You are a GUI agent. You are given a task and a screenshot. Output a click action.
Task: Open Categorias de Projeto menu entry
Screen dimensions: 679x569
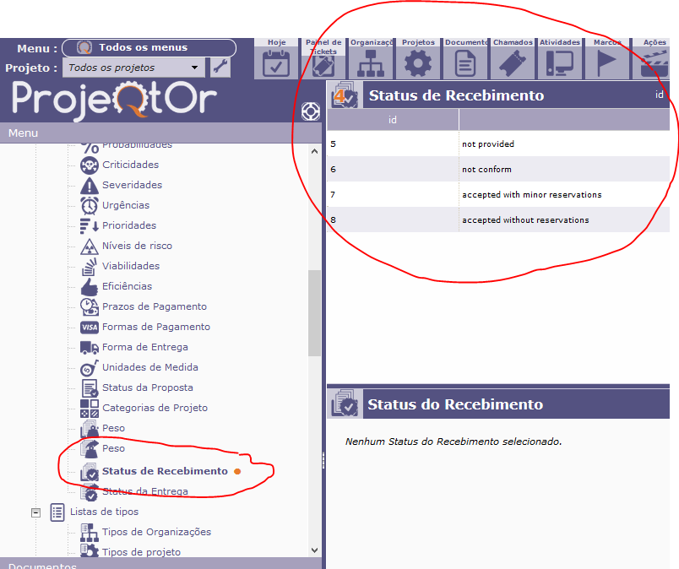(x=155, y=408)
